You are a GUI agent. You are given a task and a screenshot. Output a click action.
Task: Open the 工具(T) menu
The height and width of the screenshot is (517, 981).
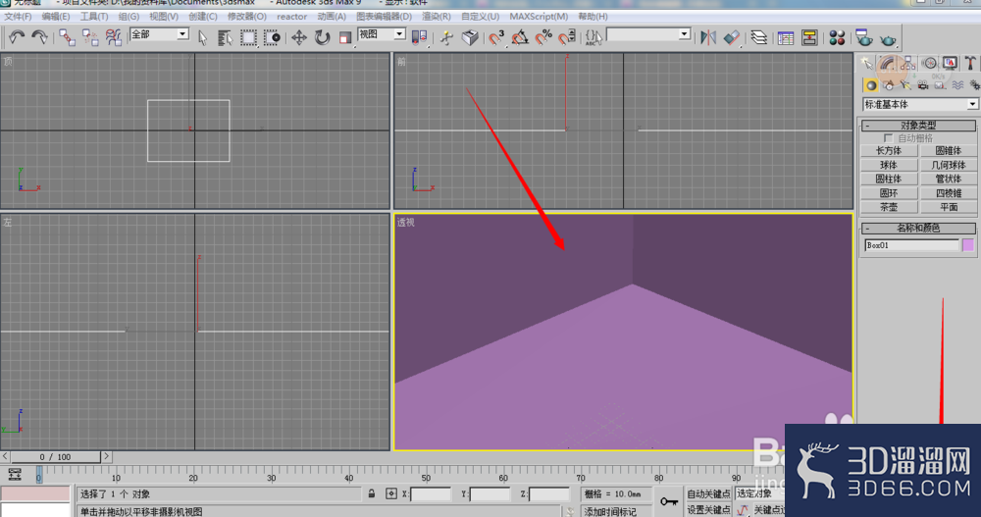(x=94, y=17)
